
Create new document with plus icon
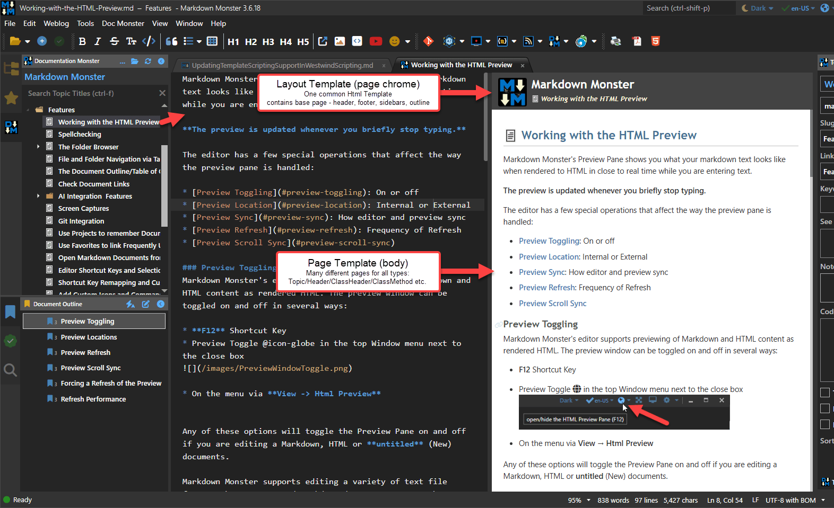[x=42, y=41]
